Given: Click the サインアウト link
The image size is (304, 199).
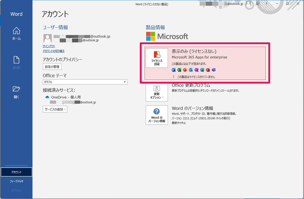Looking at the screenshot, I should tap(49, 46).
